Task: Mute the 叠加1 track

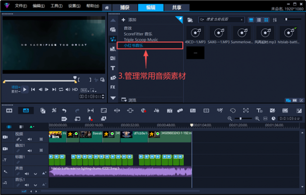Action: (x=29, y=151)
